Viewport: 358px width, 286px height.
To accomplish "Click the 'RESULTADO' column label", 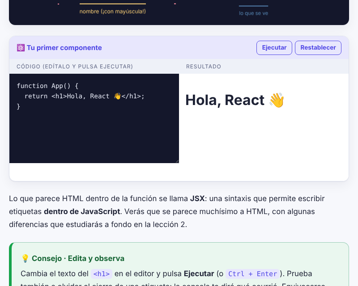I will click(x=204, y=67).
